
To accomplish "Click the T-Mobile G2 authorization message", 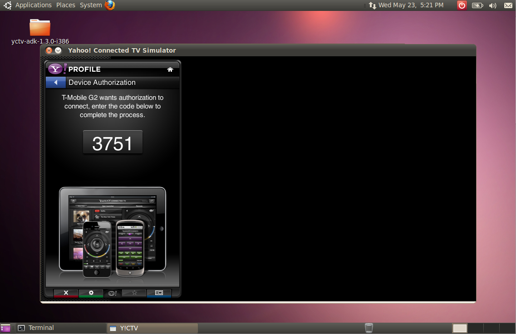I will pos(113,106).
